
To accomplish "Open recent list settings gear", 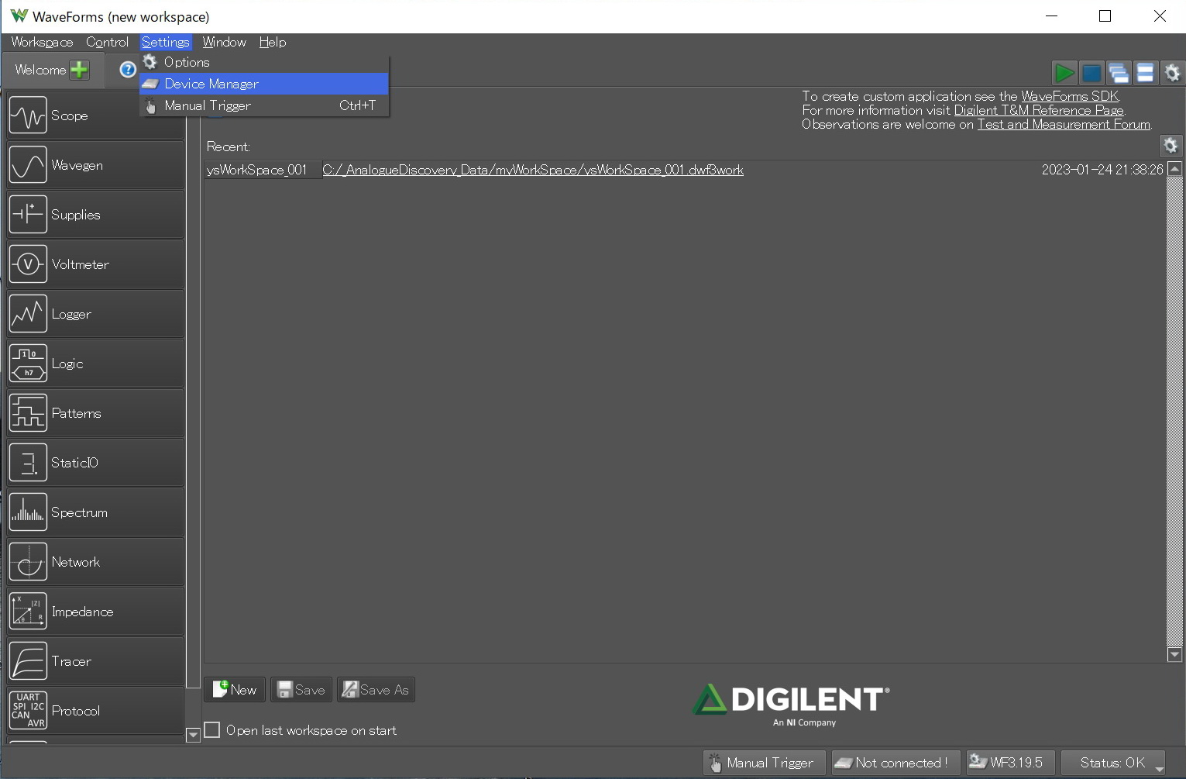I will pos(1170,146).
